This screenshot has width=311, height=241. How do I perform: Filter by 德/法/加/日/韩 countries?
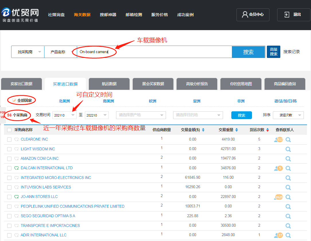285,101
